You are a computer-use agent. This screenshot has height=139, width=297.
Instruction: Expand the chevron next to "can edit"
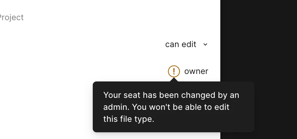click(x=205, y=44)
